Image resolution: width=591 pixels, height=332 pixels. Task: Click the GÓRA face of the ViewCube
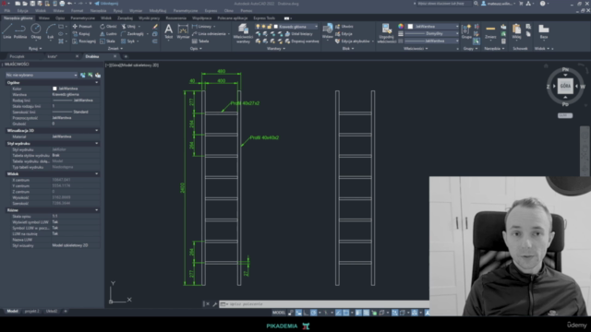[565, 86]
